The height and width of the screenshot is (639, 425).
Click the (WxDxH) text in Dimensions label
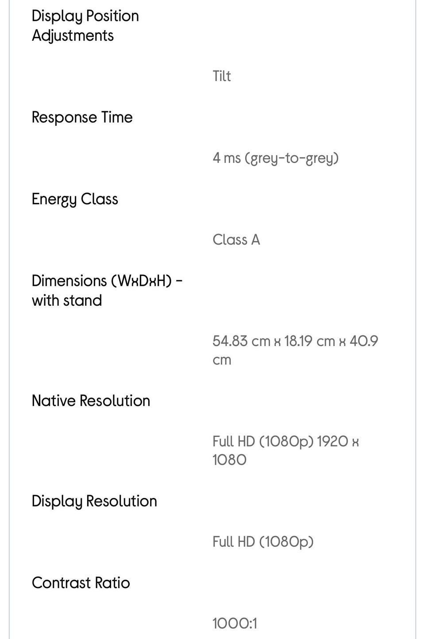click(x=141, y=281)
